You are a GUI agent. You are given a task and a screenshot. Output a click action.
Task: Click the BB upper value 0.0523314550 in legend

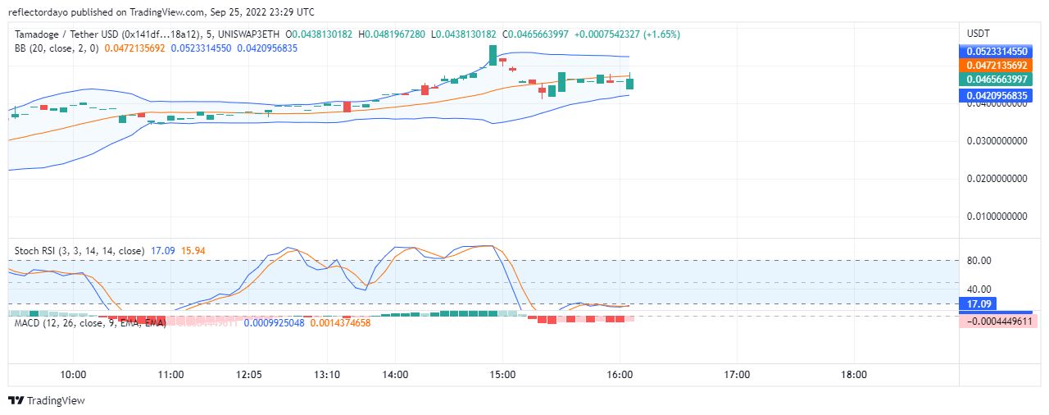tap(202, 48)
